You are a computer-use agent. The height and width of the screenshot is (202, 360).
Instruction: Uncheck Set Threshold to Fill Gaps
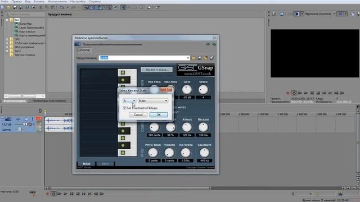[x=124, y=108]
